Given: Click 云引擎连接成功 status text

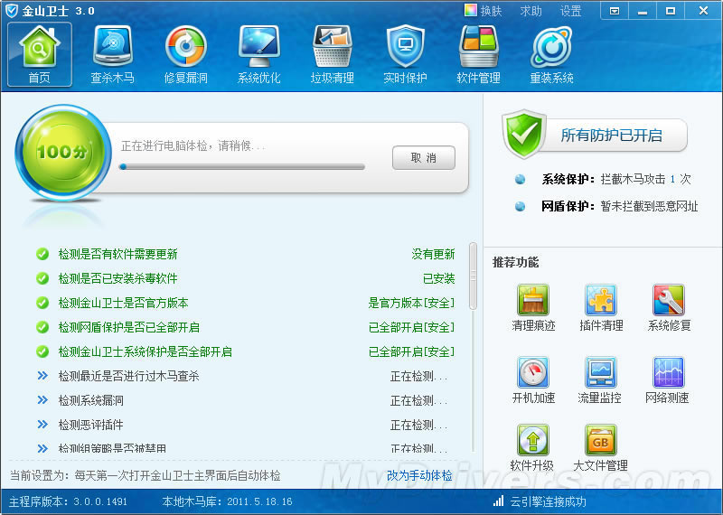Looking at the screenshot, I should tap(549, 501).
